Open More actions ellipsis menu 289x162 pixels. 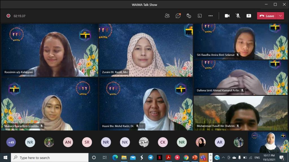tap(211, 16)
